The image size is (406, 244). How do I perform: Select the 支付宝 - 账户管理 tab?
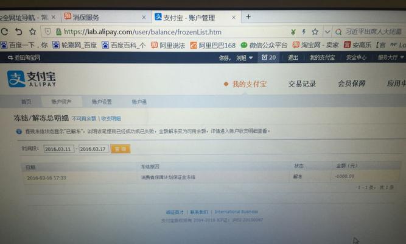196,18
